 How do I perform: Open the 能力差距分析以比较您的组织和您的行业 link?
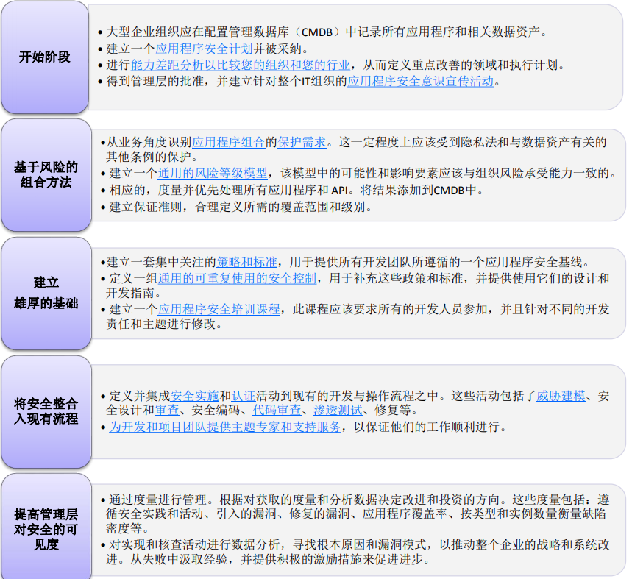[x=241, y=65]
